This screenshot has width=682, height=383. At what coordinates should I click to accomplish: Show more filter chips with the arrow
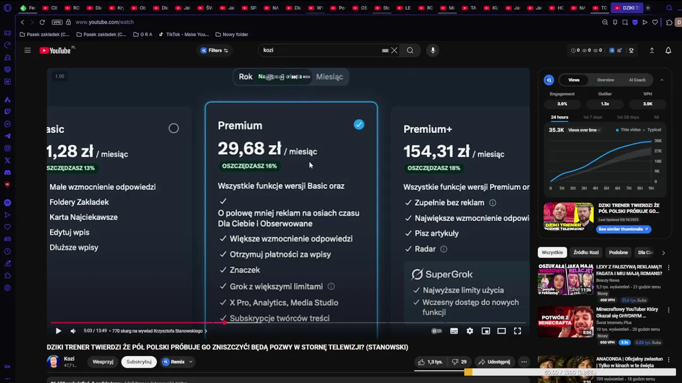point(663,253)
